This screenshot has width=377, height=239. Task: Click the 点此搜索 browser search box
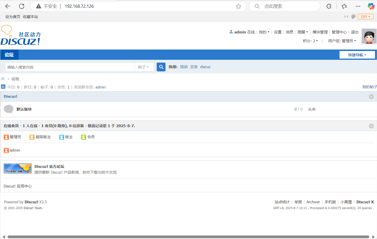pyautogui.click(x=284, y=6)
